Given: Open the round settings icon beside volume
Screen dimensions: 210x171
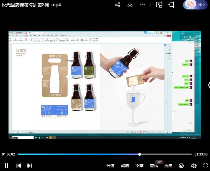Looking at the screenshot, I should 181,166.
